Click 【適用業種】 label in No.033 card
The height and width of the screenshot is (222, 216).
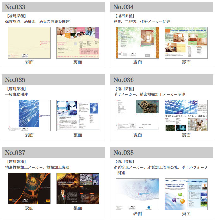pos(16,16)
